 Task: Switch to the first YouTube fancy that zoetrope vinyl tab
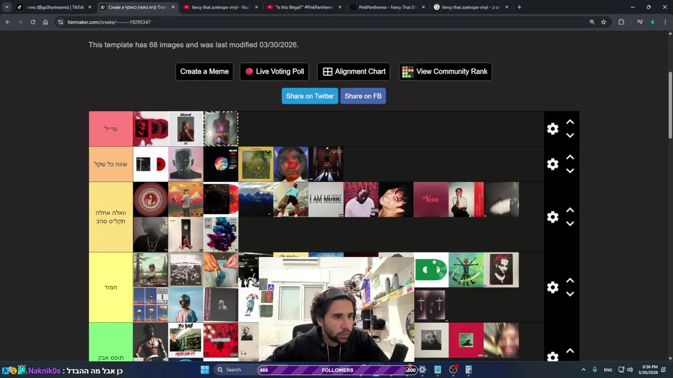[220, 7]
